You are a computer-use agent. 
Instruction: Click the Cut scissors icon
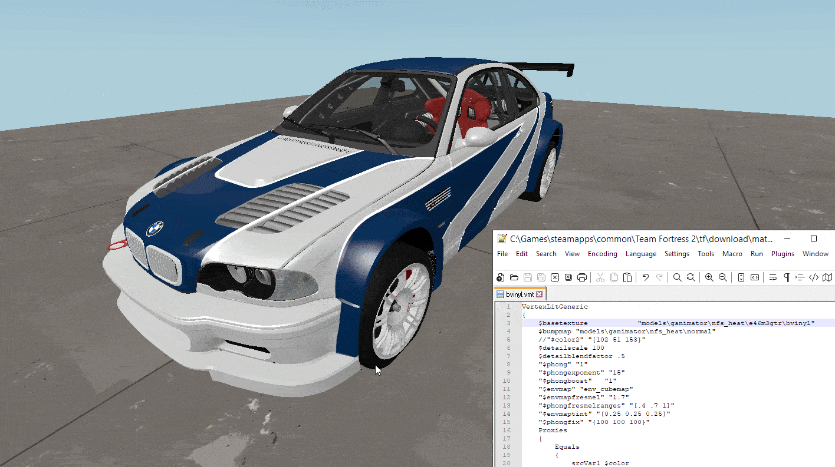coord(600,277)
